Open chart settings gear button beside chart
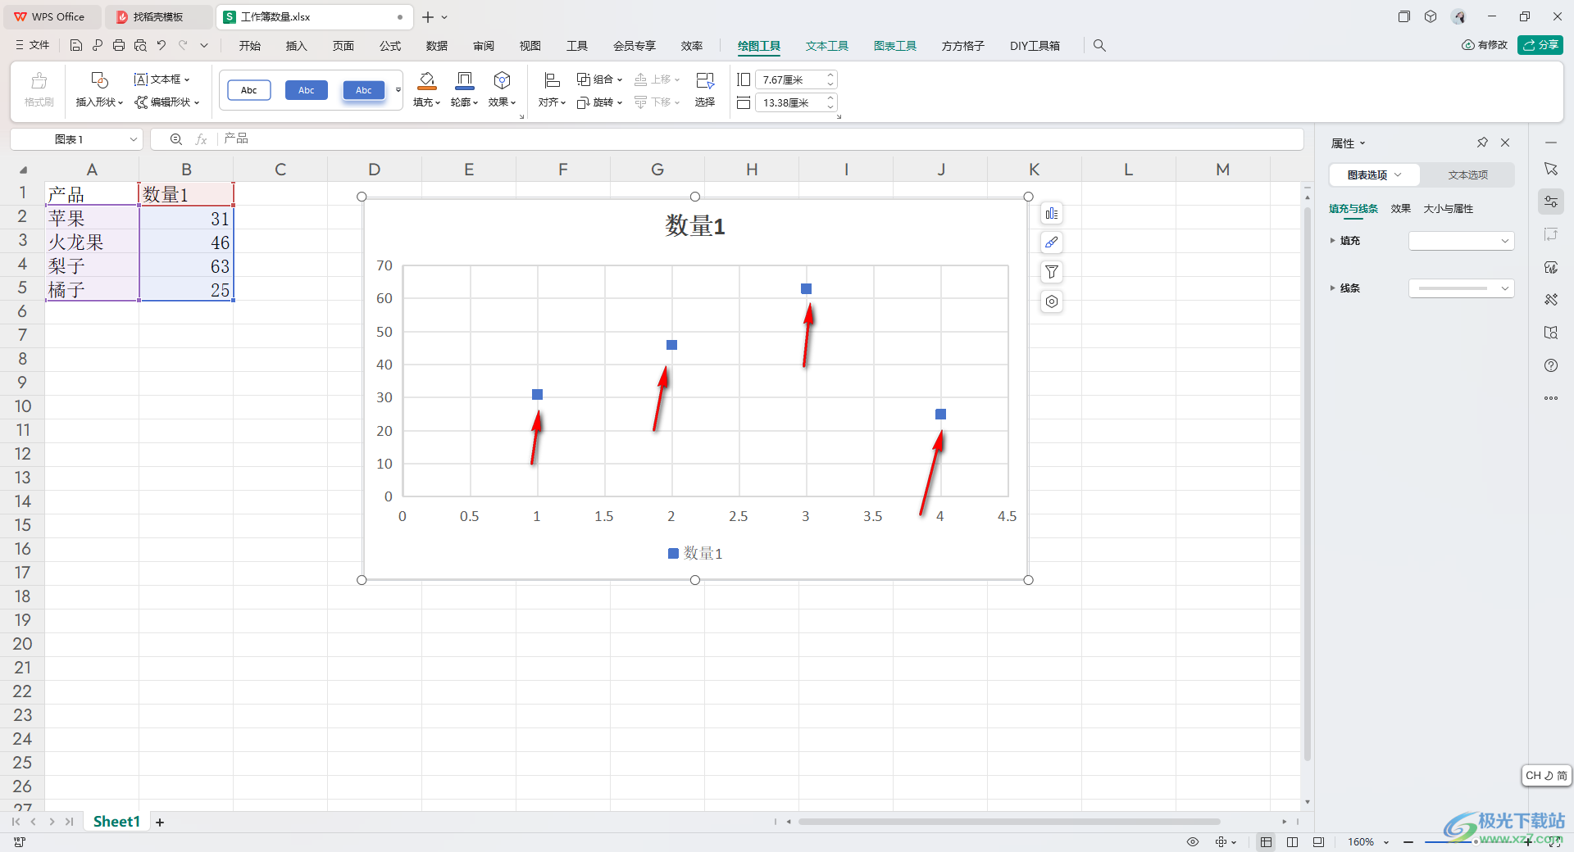 pyautogui.click(x=1052, y=301)
